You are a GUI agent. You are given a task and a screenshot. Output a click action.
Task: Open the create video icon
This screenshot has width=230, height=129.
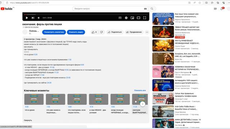click(215, 9)
